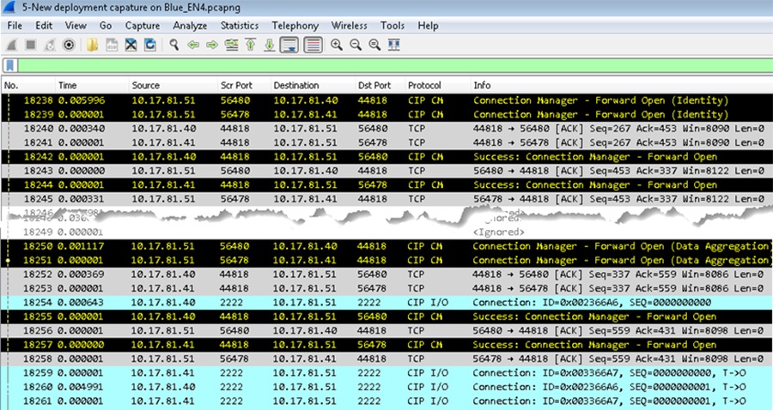The width and height of the screenshot is (773, 410).
Task: Find a packet with the magnifier icon
Action: pos(174,45)
